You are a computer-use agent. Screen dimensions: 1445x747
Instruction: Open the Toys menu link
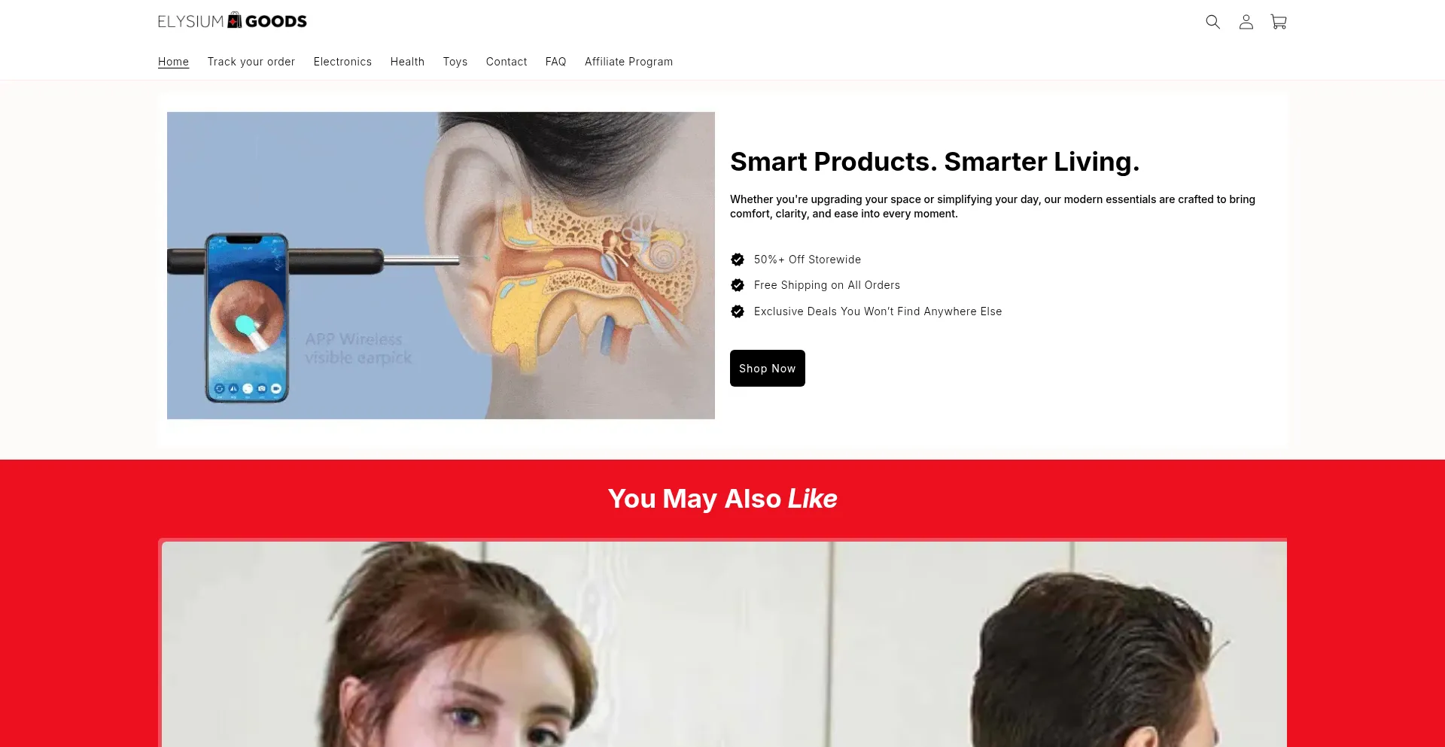(455, 62)
